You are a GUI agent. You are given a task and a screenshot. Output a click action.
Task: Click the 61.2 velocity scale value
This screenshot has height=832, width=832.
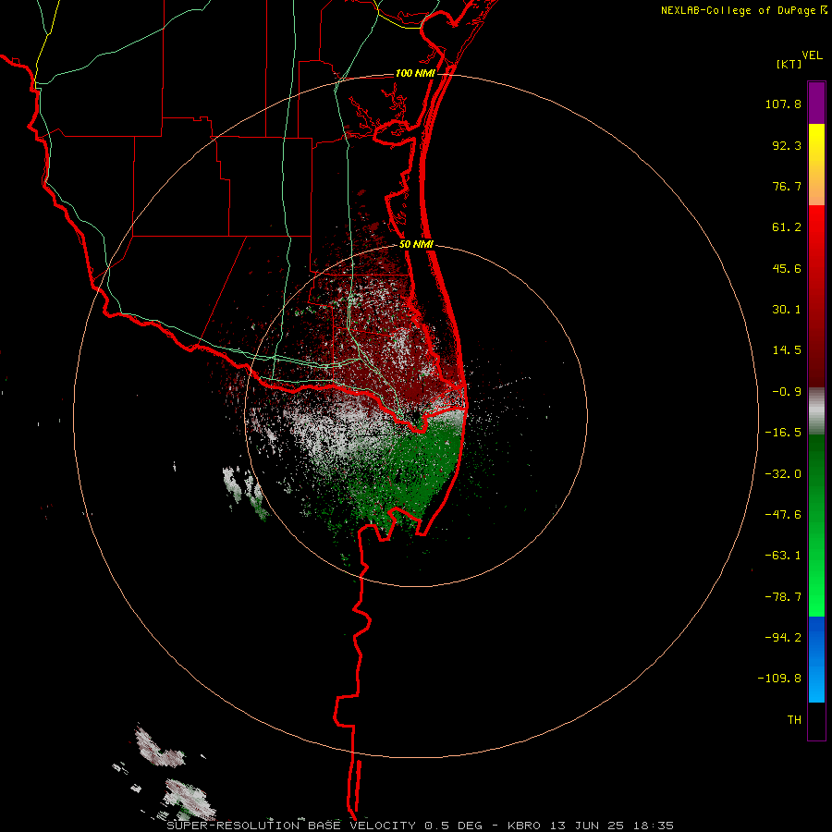point(787,227)
